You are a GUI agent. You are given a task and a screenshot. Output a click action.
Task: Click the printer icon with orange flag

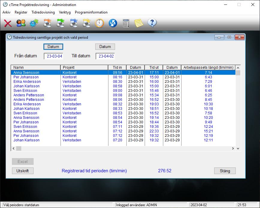[47, 23]
